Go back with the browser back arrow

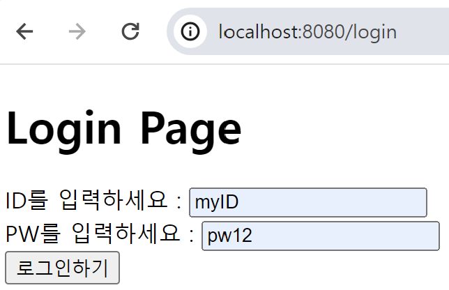[x=24, y=31]
